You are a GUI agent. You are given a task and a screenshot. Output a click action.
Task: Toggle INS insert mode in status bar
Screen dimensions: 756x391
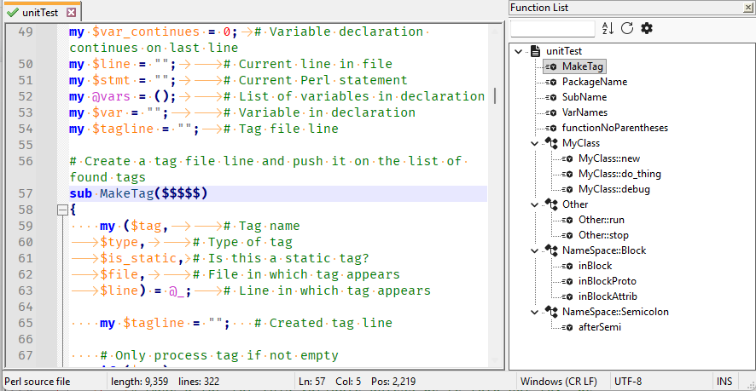(724, 382)
